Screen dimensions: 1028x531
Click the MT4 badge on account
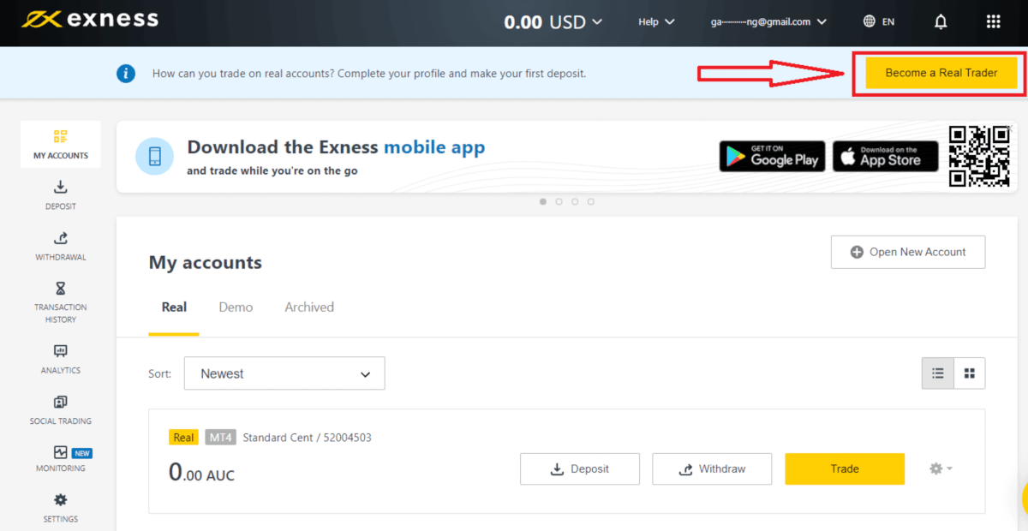pyautogui.click(x=220, y=438)
